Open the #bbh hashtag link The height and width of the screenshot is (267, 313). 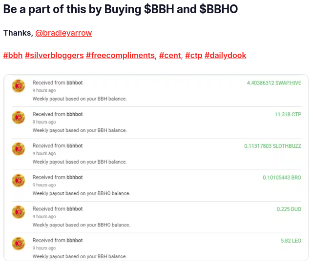click(x=13, y=55)
